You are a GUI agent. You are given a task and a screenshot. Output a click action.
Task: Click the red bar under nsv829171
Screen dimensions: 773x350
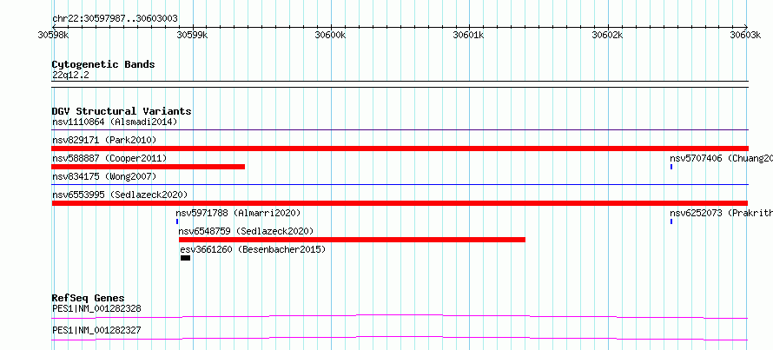[400, 149]
